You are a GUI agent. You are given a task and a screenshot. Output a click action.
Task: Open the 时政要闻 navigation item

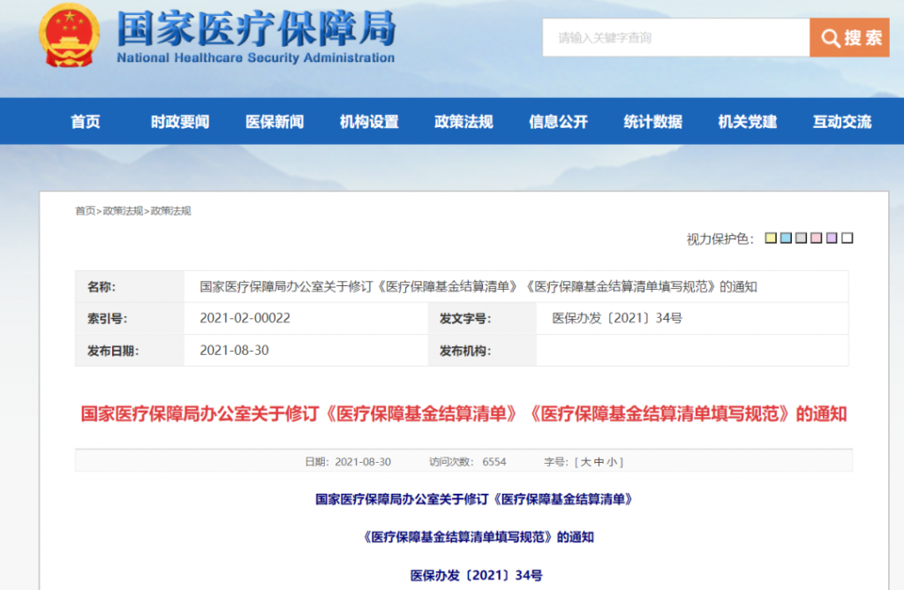(180, 122)
